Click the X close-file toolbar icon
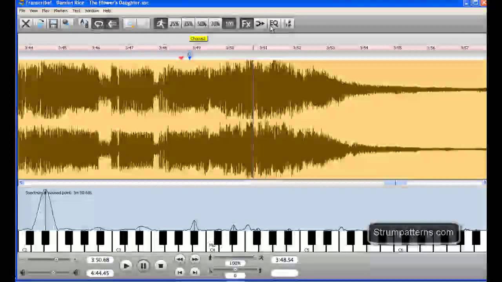Image resolution: width=502 pixels, height=282 pixels. [x=25, y=24]
